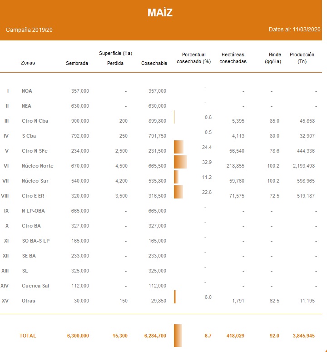Click the 'Datos al: 11/03/2020' date text
Screen dimensions: 327x352
click(295, 30)
